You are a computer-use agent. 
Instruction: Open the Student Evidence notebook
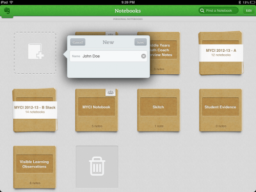pos(221,110)
